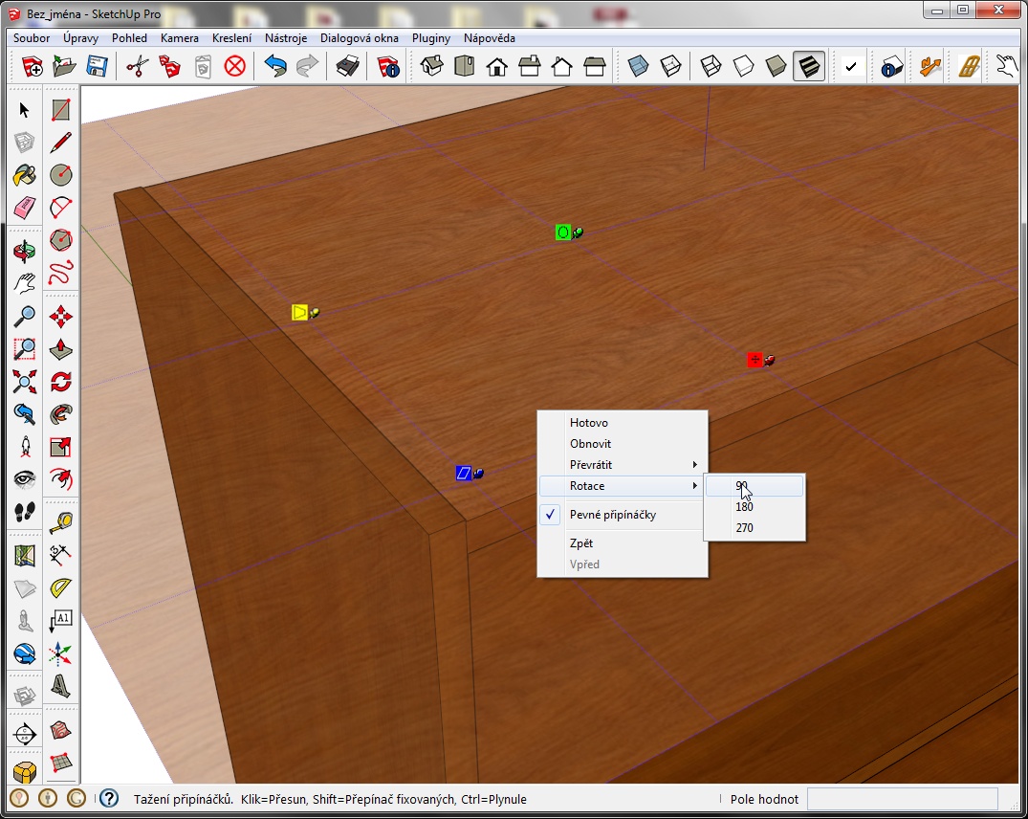
Task: Open the Kamera dropdown menu
Action: (x=180, y=38)
